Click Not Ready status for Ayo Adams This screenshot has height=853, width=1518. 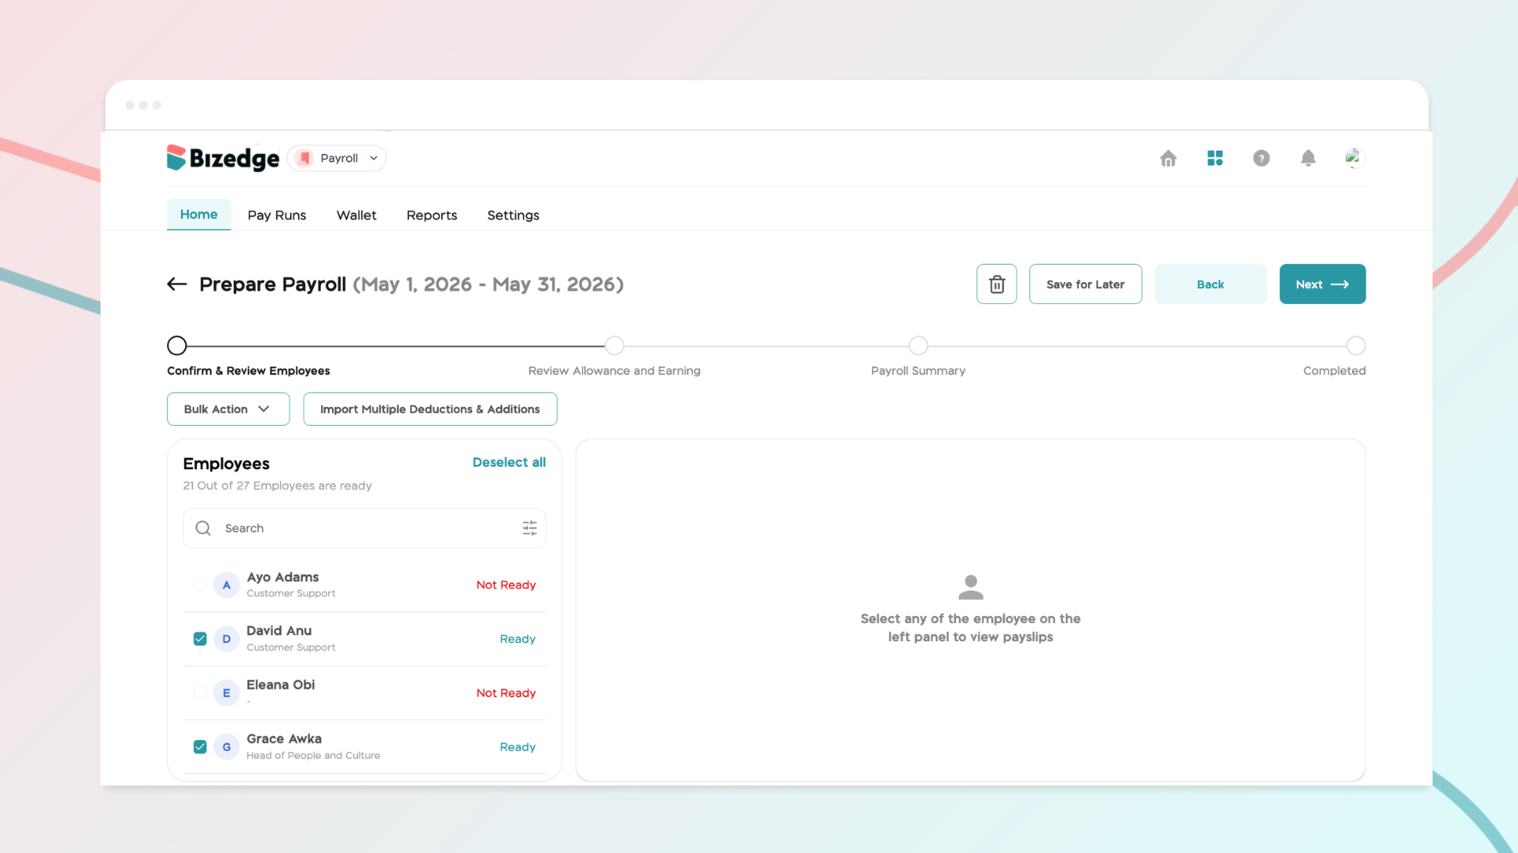(506, 585)
